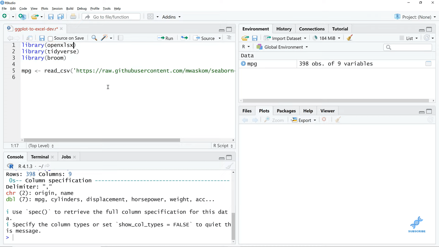
Task: Enable Source on Save checkbox
Action: (x=50, y=38)
